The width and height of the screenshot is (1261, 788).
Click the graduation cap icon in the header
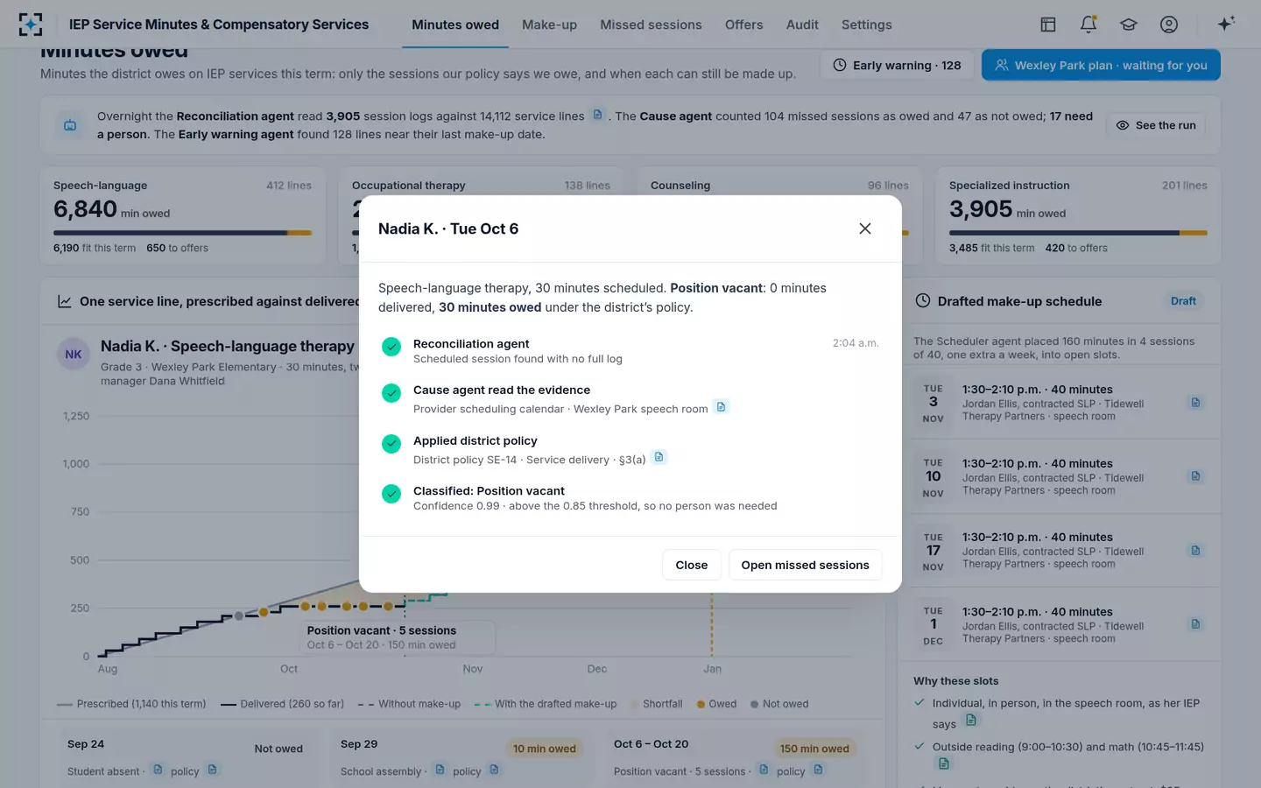point(1129,25)
